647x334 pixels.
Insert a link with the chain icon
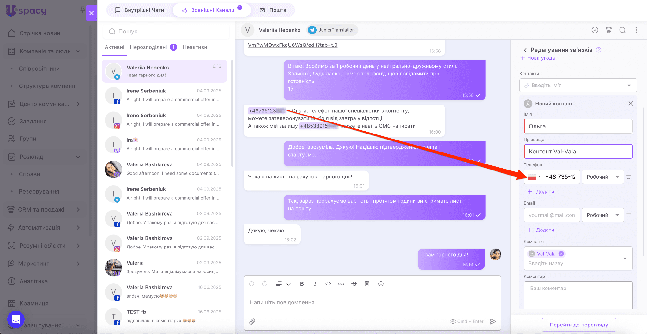341,284
